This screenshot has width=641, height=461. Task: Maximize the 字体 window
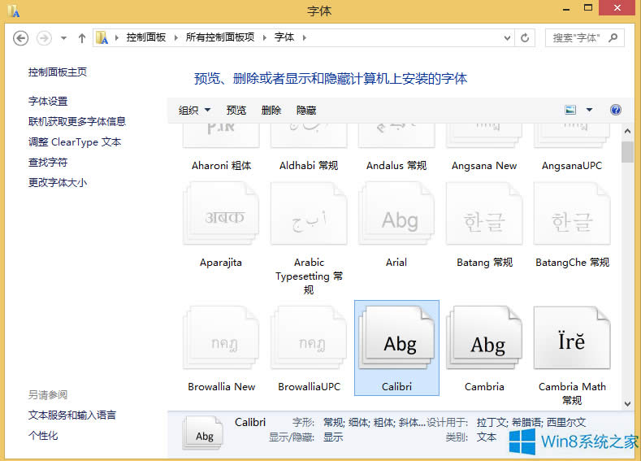pos(588,8)
